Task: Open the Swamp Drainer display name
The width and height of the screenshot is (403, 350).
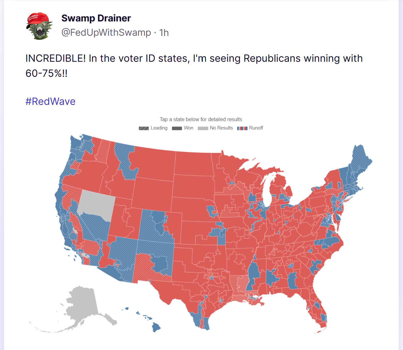Action: coord(96,18)
